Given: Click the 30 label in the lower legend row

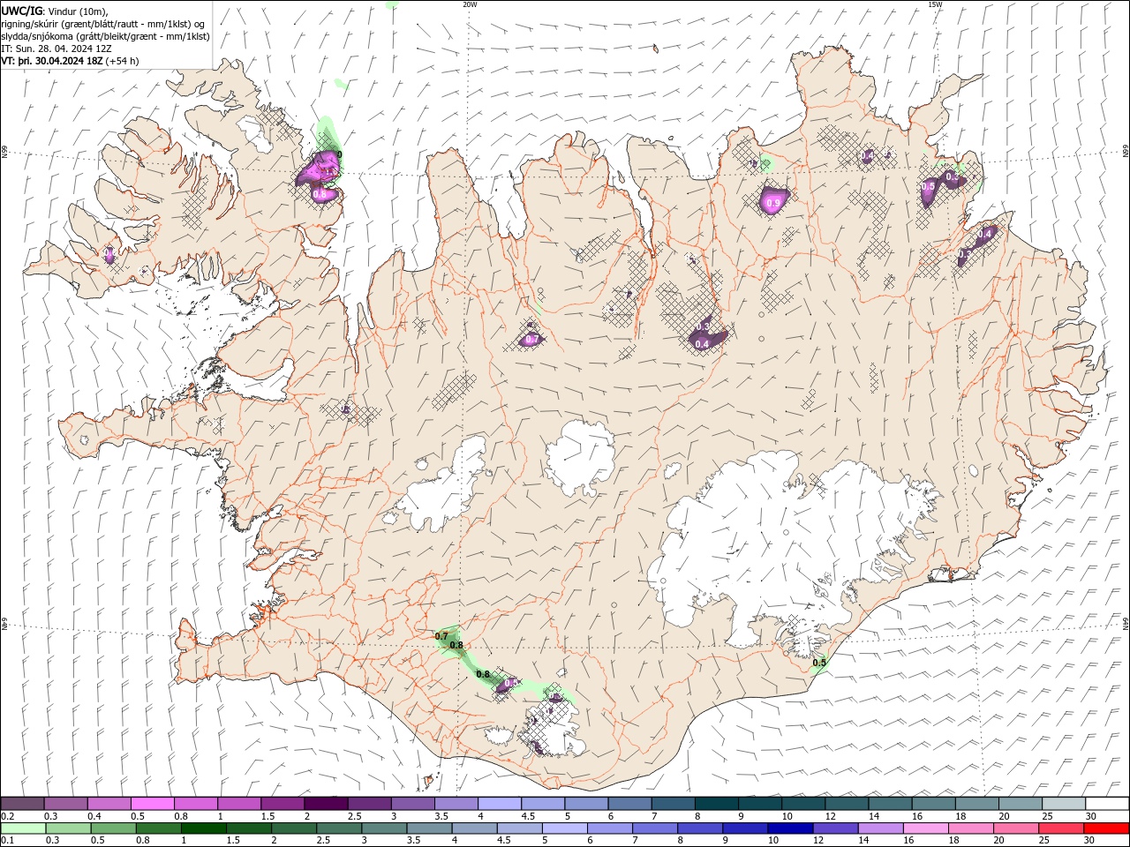Looking at the screenshot, I should click(1091, 842).
